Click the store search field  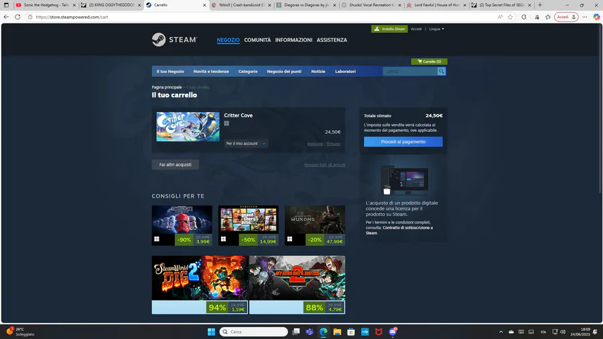410,71
